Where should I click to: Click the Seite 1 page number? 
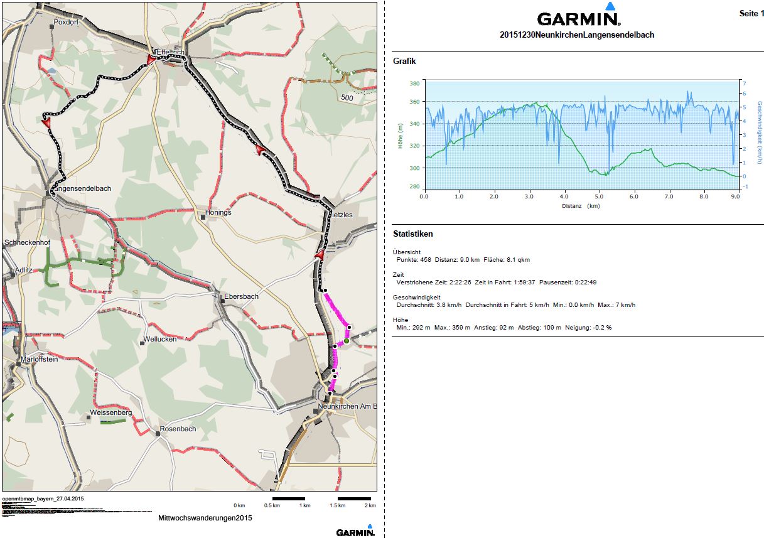[x=751, y=14]
